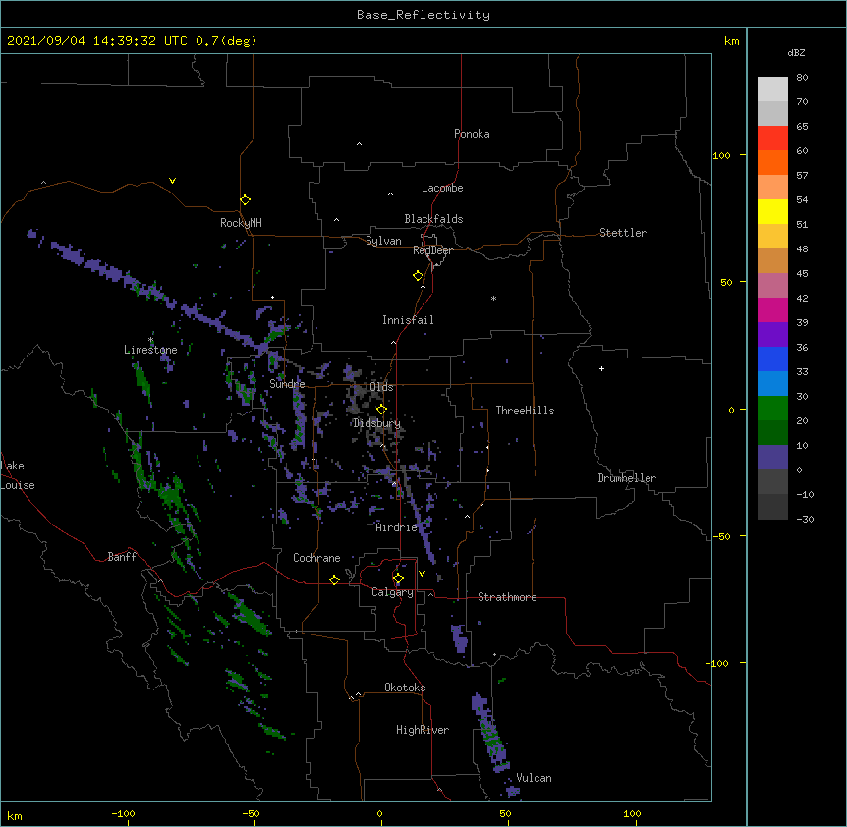Select the Ponoka city label
Viewport: 847px width, 827px height.
tap(472, 134)
